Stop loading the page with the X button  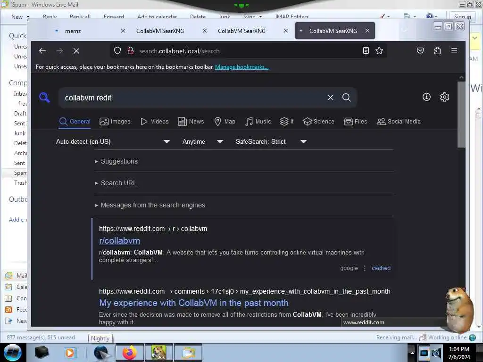click(76, 51)
